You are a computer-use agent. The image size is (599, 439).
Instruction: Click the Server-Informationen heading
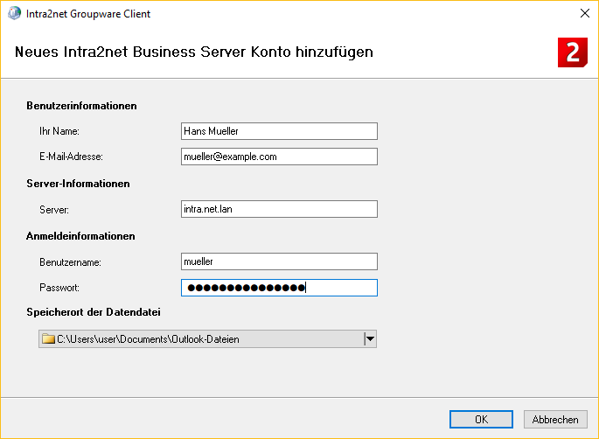[78, 184]
